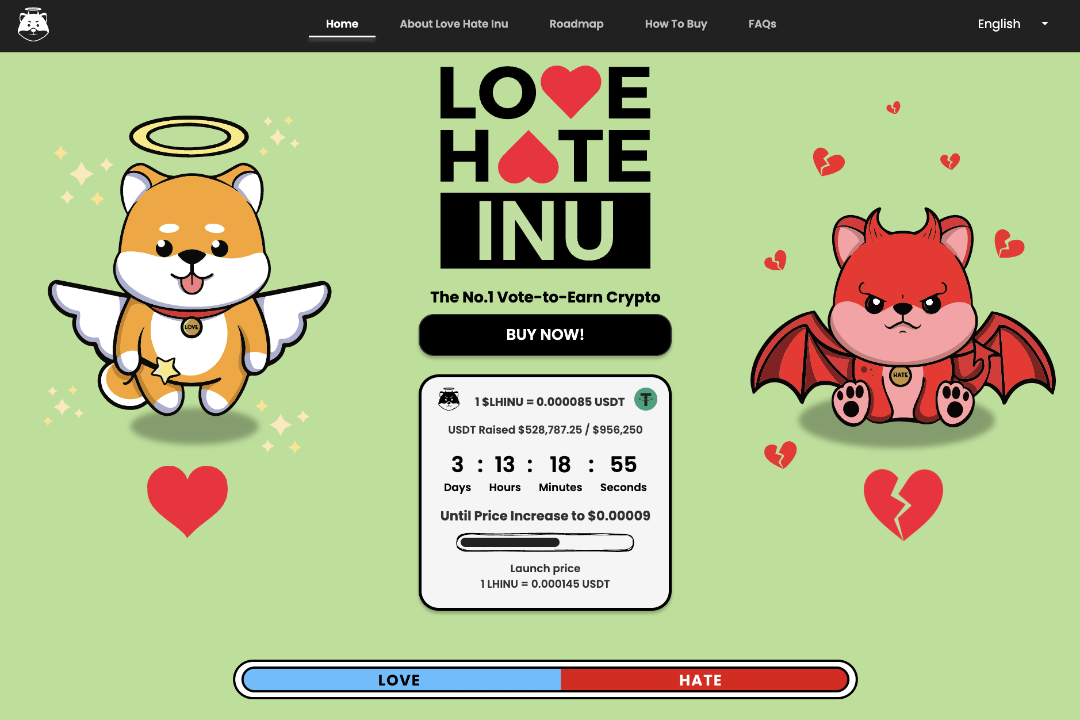
Task: Click the Love Hate Inu logo in navbar
Action: [33, 25]
